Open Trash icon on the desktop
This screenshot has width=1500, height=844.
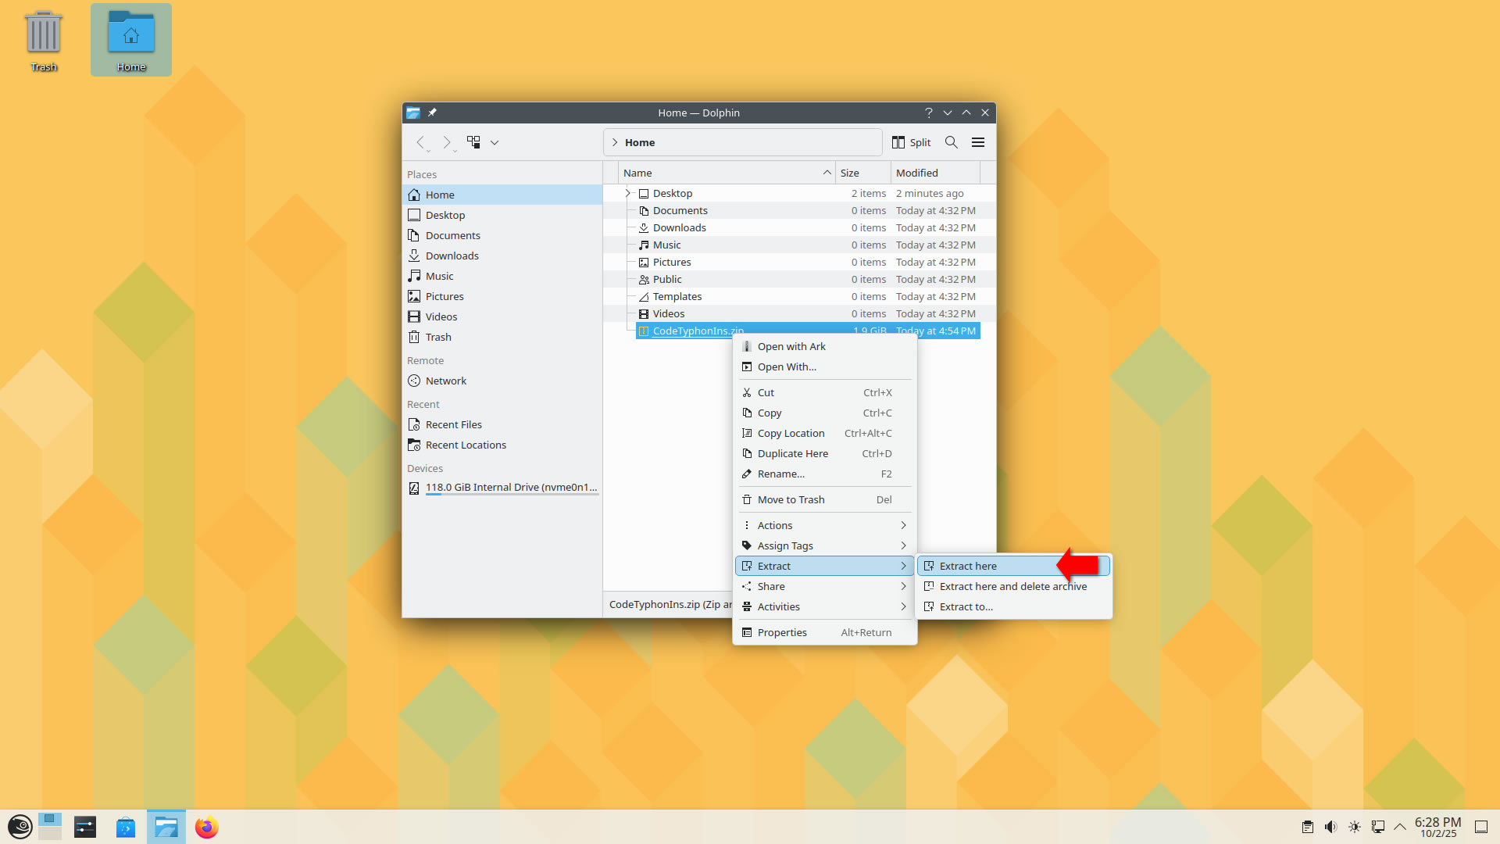coord(43,41)
